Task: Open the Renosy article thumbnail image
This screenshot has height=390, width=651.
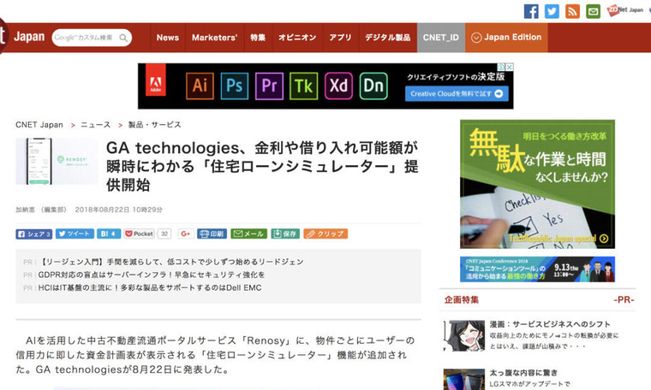Action: pyautogui.click(x=57, y=162)
